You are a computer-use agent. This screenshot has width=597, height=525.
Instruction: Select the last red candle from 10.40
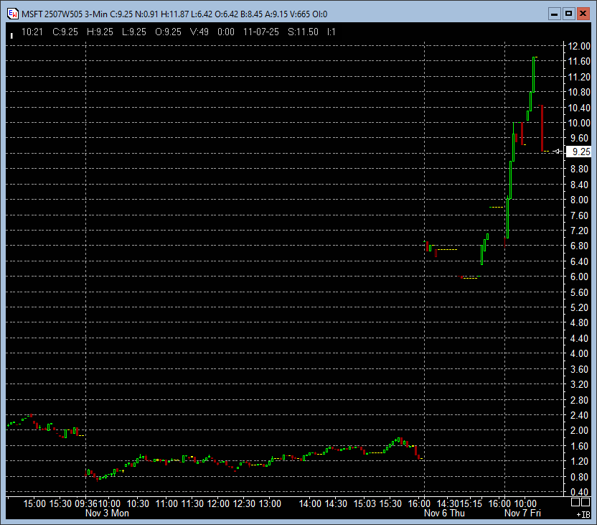(542, 128)
